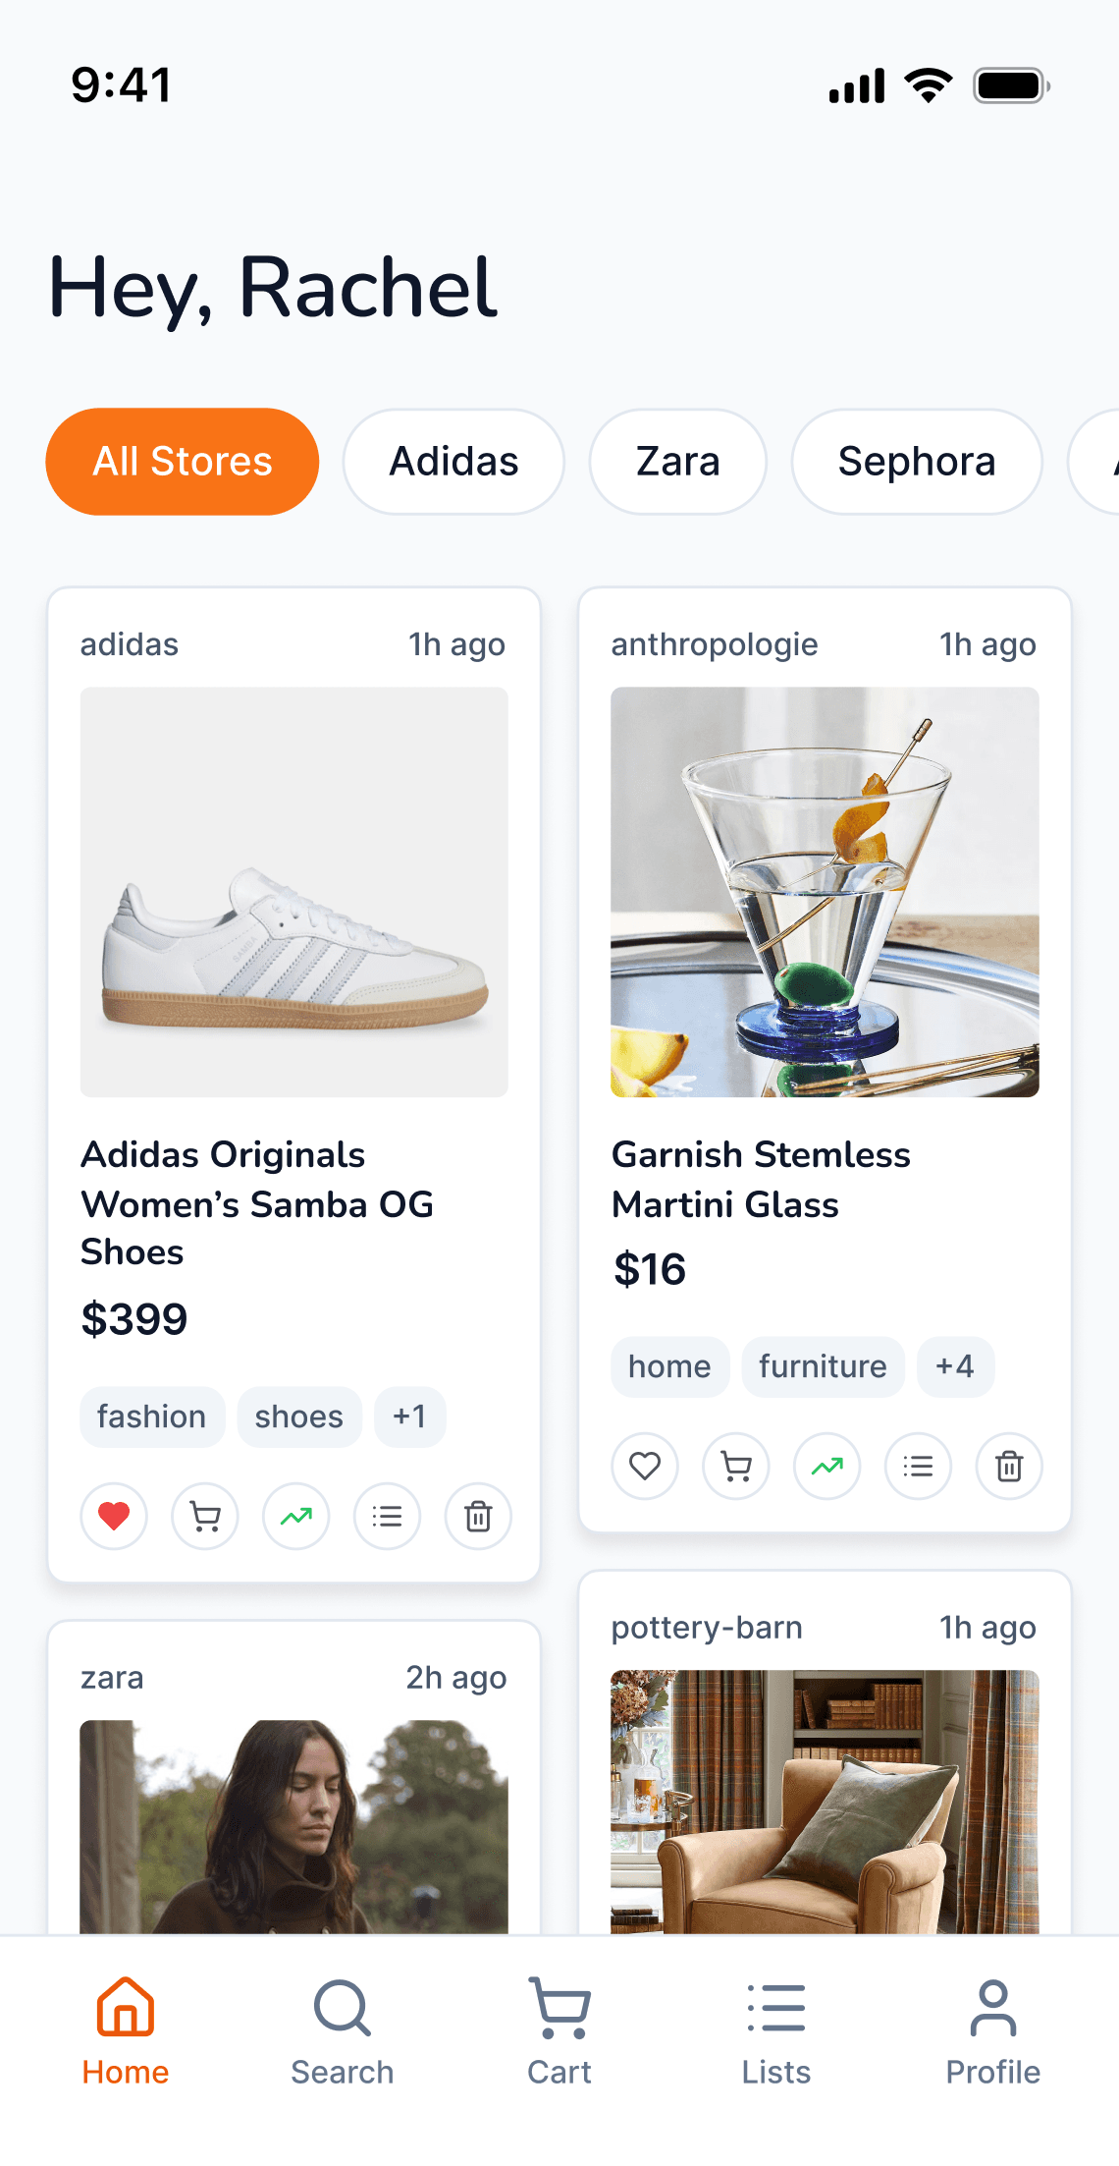This screenshot has width=1119, height=2166.
Task: Open price trend for Adidas Samba shoes
Action: [296, 1517]
